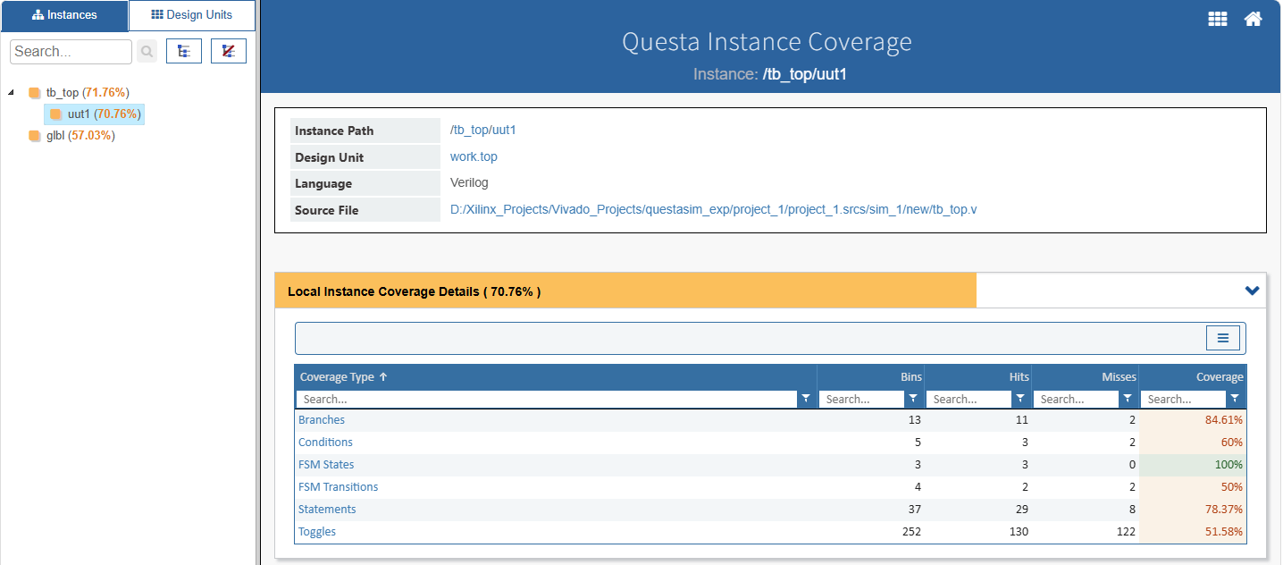This screenshot has height=565, width=1283.
Task: Open the FSM States coverage link
Action: click(326, 465)
